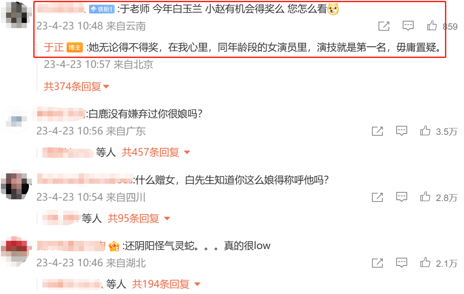This screenshot has height=294, width=464.
Task: Open the 铁粉1 badge on the first comment
Action: 102,10
